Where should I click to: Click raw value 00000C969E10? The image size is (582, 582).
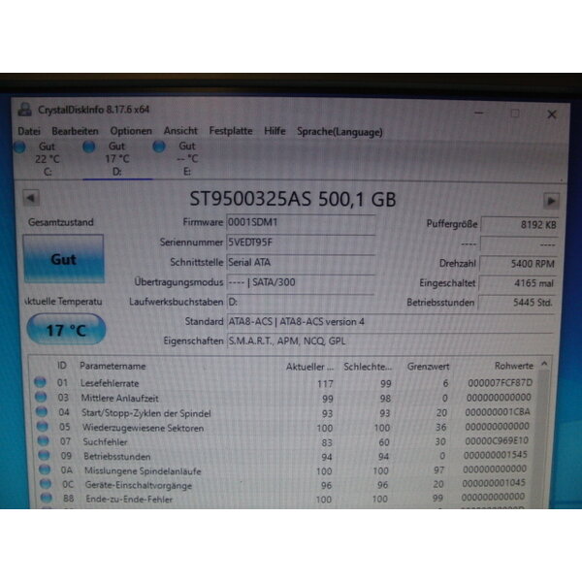(497, 440)
